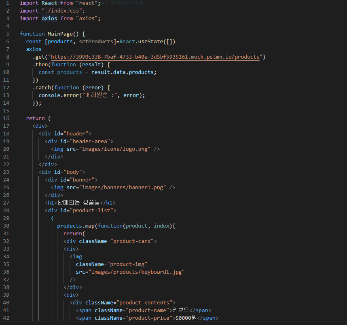Click the 키보드 product name text
Image resolution: width=347 pixels, height=325 pixels.
(181, 310)
